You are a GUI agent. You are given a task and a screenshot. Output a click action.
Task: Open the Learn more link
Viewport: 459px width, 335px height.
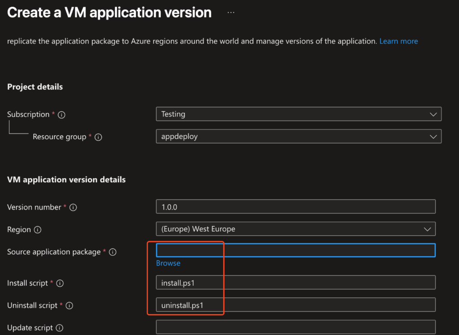(398, 41)
